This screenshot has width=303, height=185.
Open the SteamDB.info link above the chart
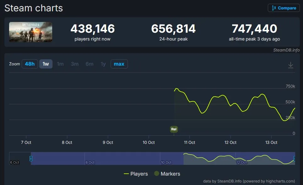click(286, 50)
